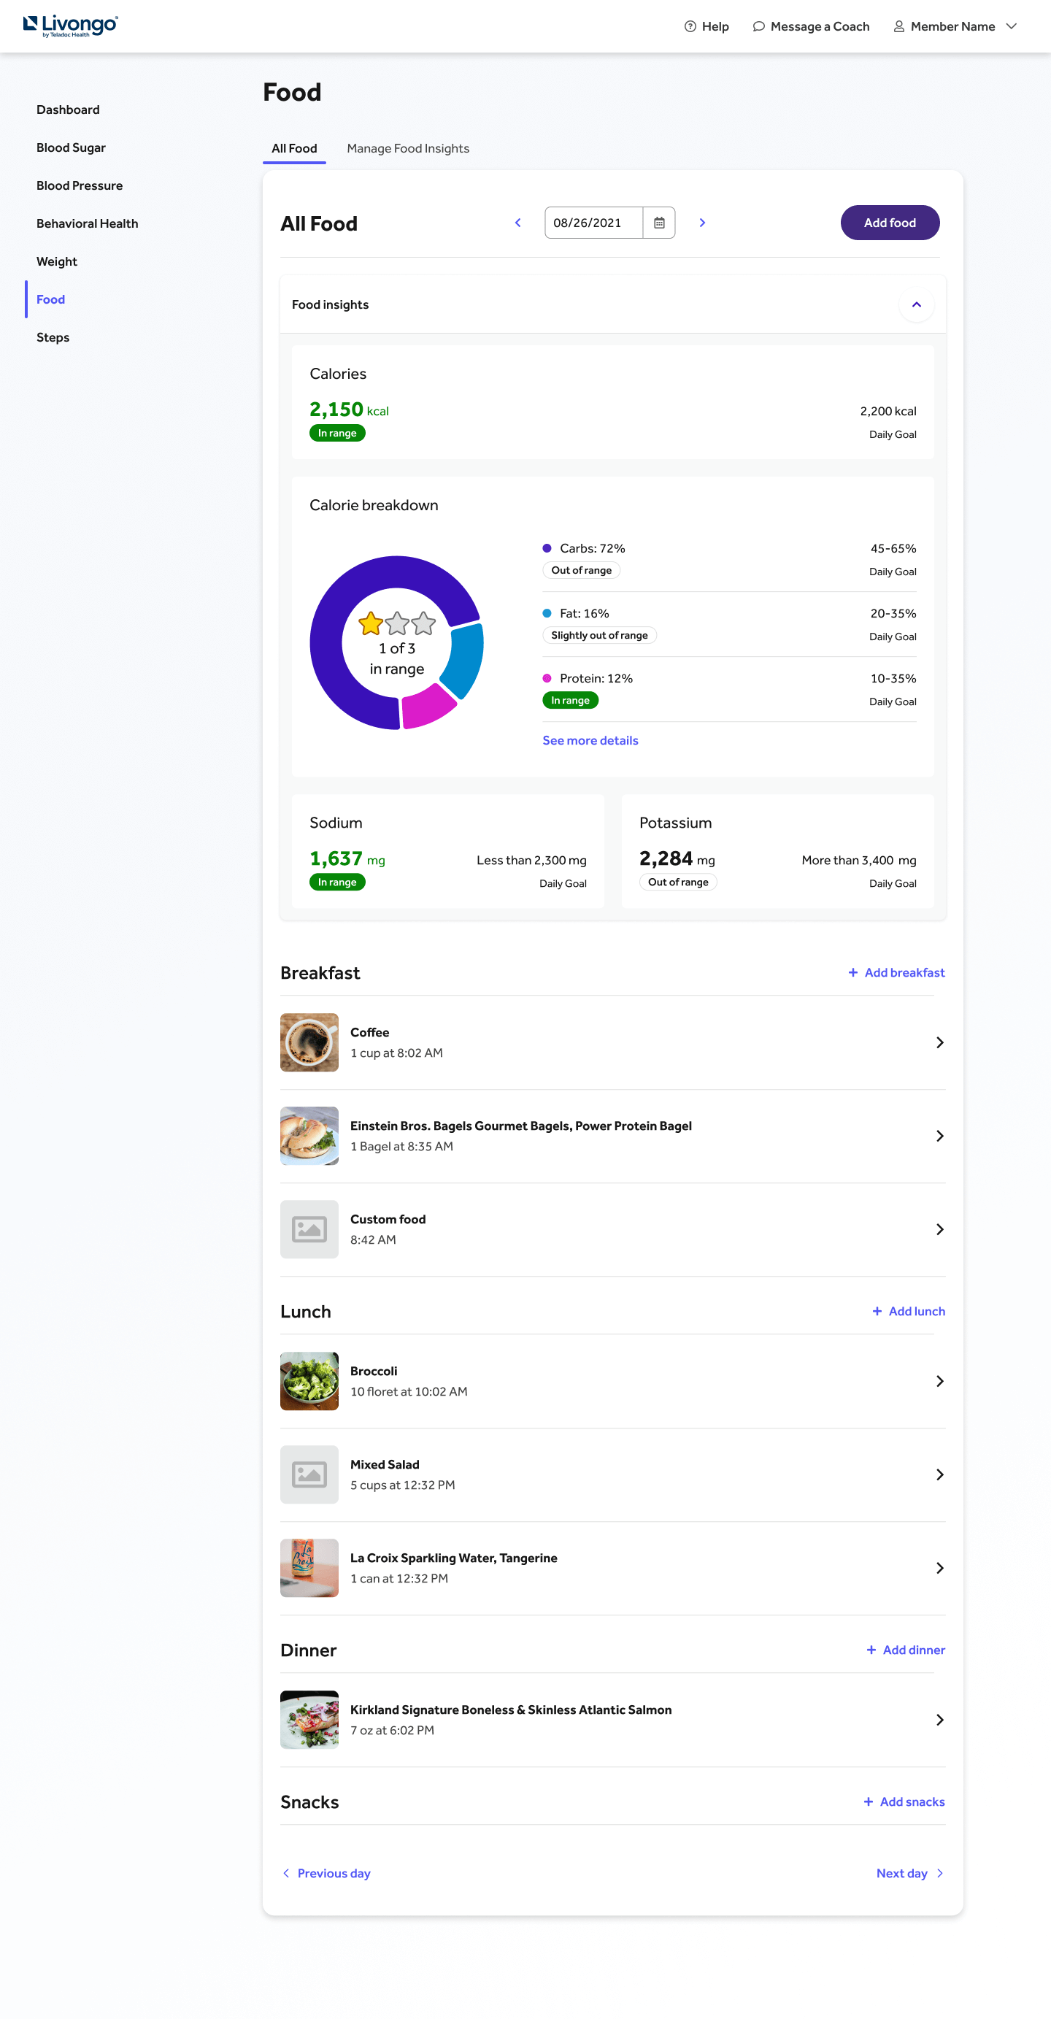
Task: Click the Help question mark icon
Action: 690,27
